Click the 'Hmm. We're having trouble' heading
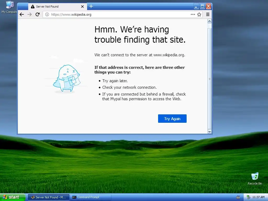This screenshot has height=201, width=268. click(140, 35)
